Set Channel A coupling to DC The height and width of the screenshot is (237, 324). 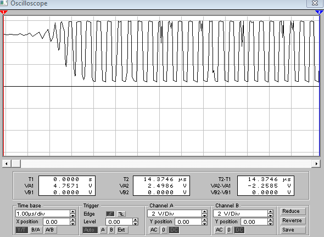pos(174,230)
